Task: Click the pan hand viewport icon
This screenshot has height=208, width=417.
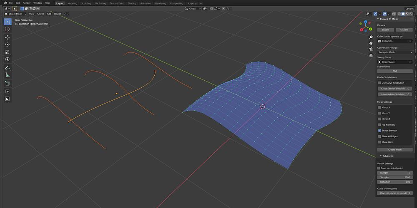Action: 371,43
